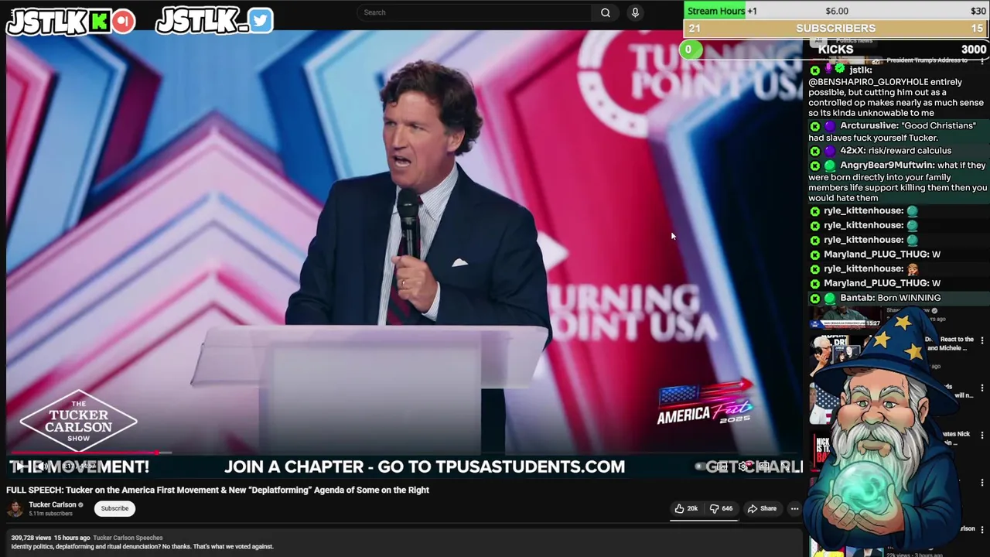Click the '42xX: risk/reward calculus' chat message
The width and height of the screenshot is (990, 557).
[898, 151]
